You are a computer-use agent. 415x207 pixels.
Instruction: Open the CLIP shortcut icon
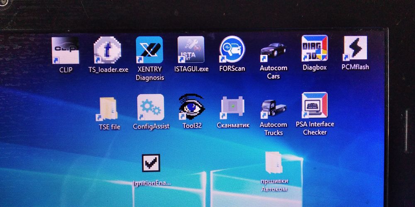click(x=66, y=51)
